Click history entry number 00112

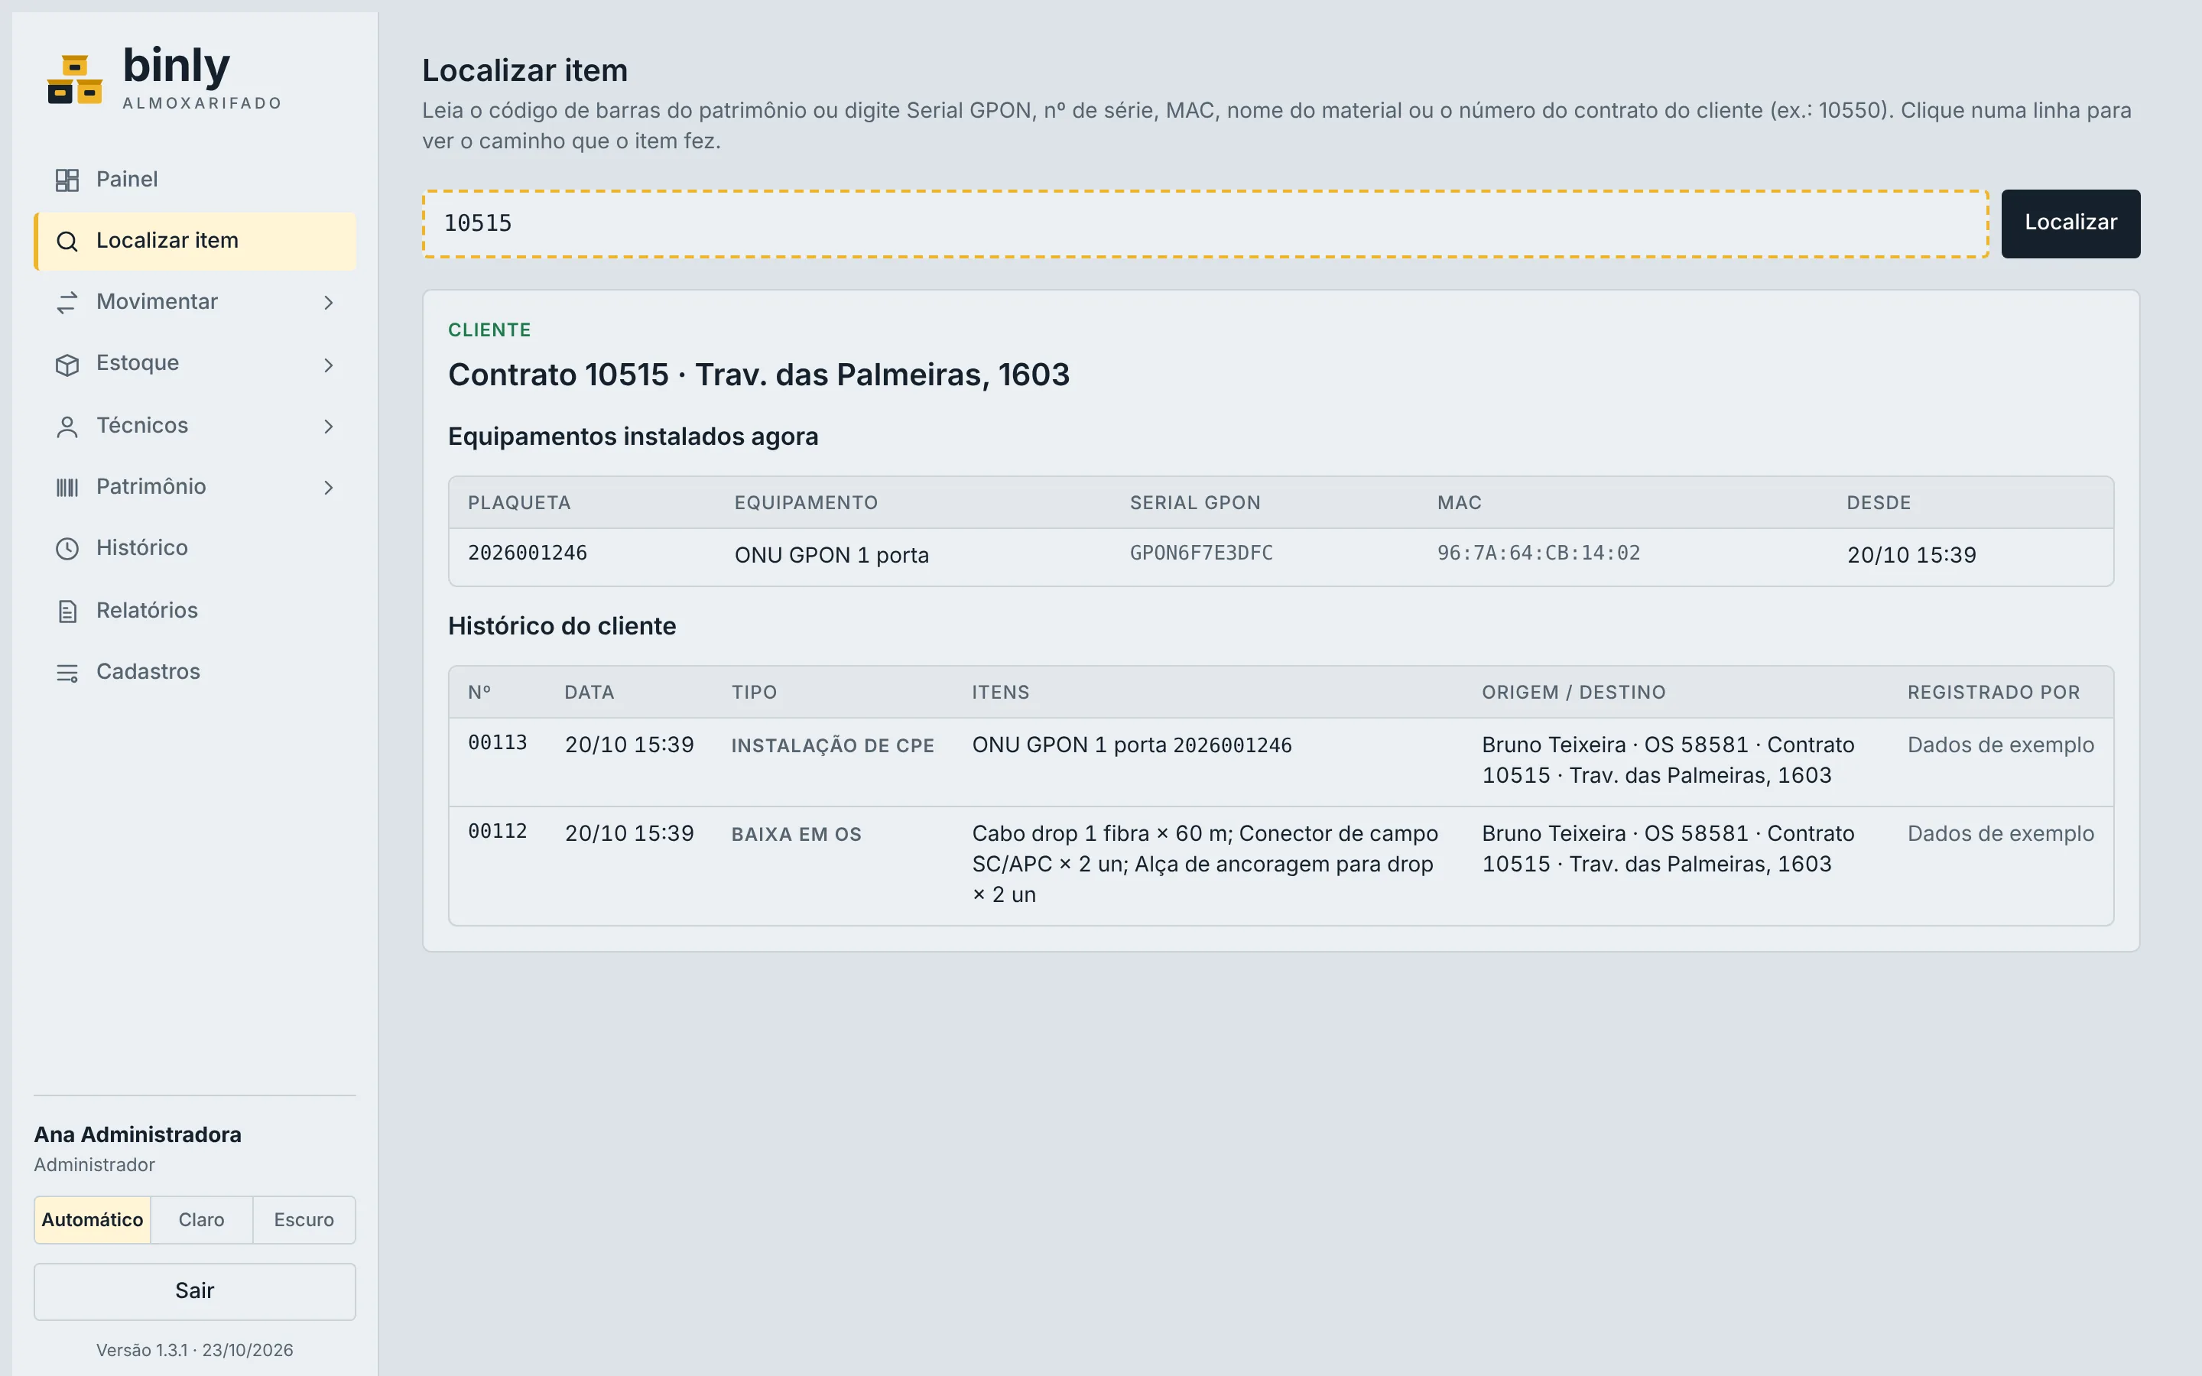pos(497,832)
